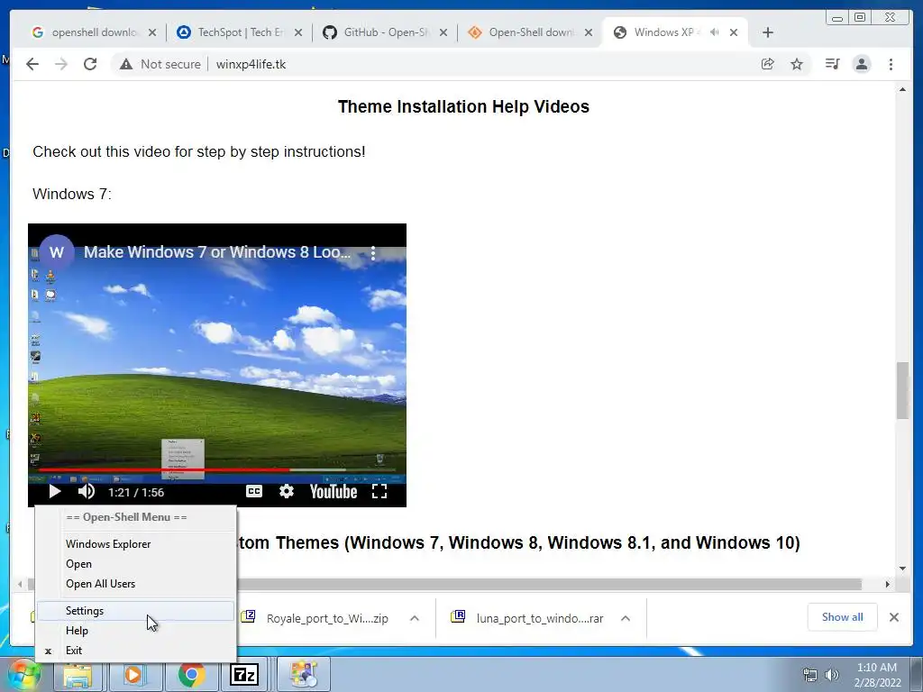Click the scroll up arrow of the page
923x692 pixels.
tap(902, 89)
